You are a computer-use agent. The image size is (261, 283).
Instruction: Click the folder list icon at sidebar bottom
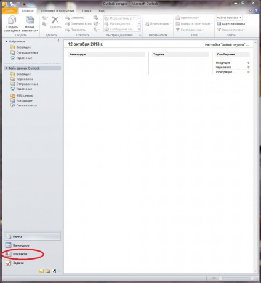pyautogui.click(x=47, y=271)
